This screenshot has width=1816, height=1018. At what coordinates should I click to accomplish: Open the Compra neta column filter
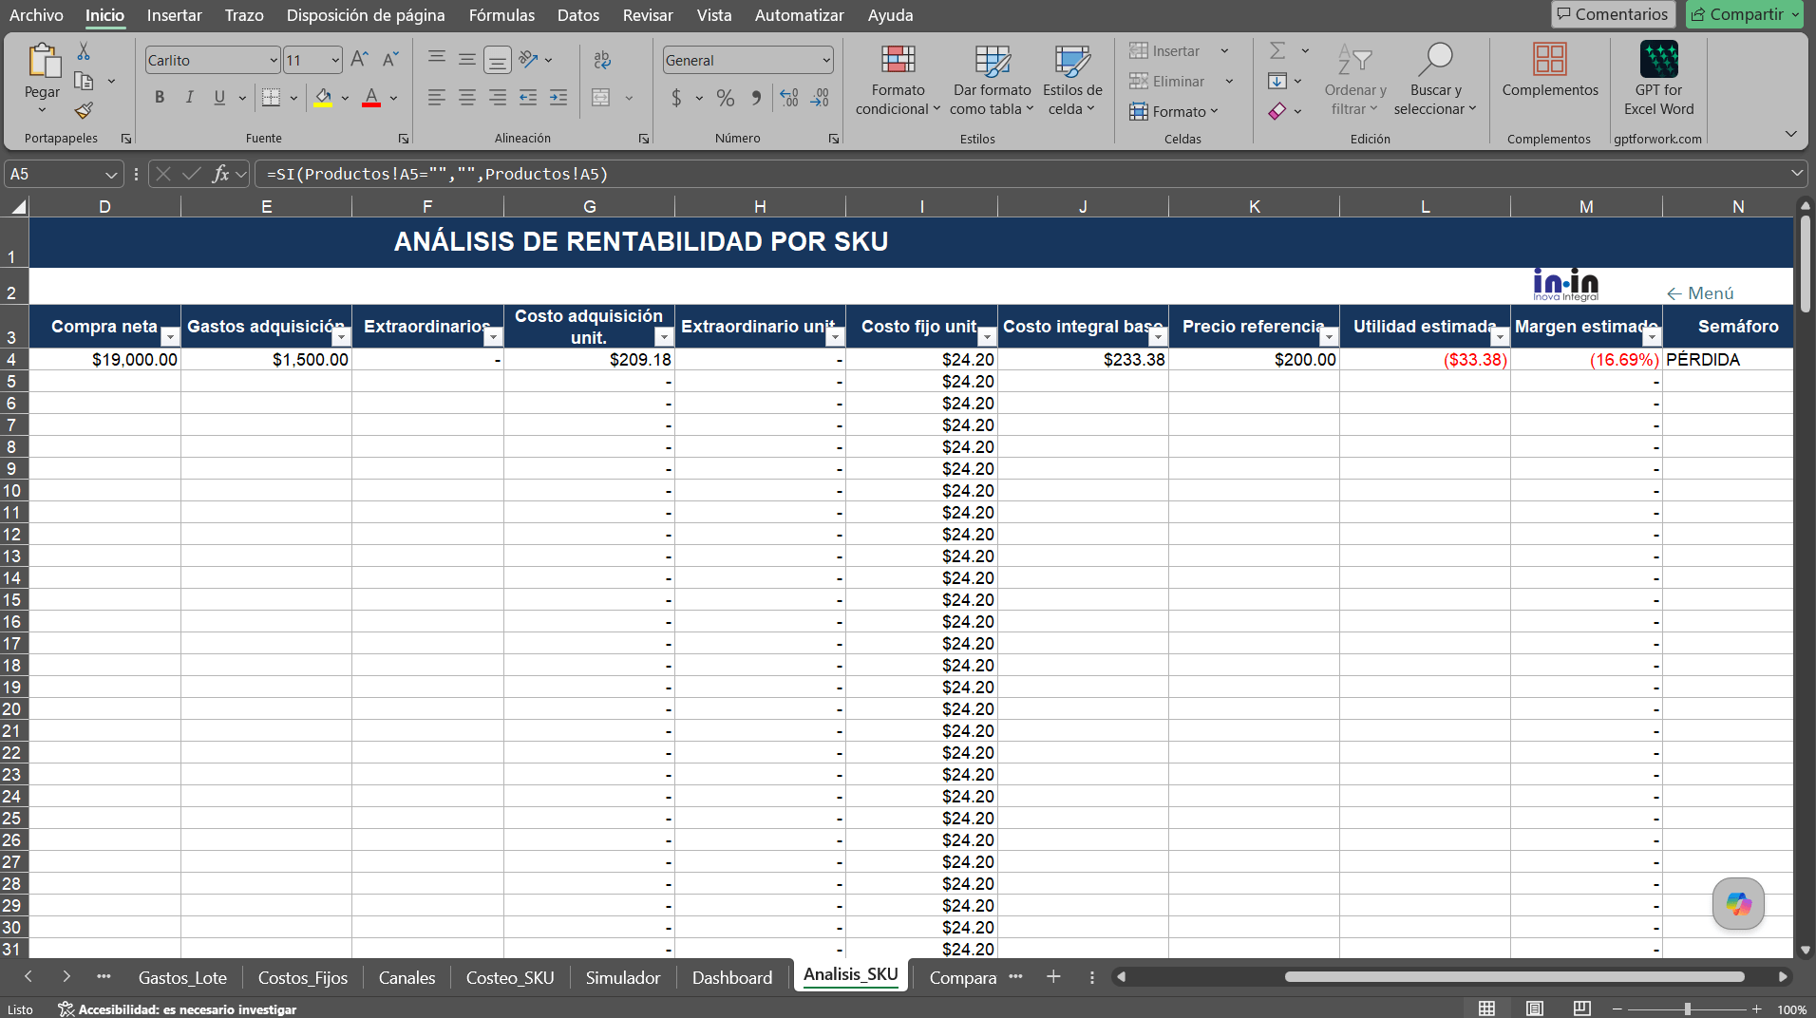tap(170, 337)
